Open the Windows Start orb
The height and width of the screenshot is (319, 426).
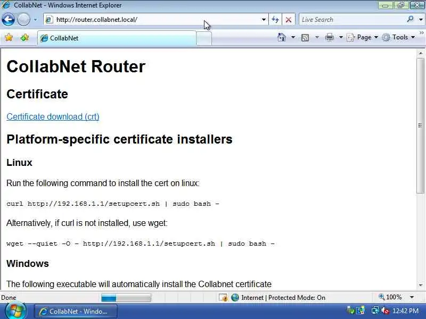pos(15,311)
